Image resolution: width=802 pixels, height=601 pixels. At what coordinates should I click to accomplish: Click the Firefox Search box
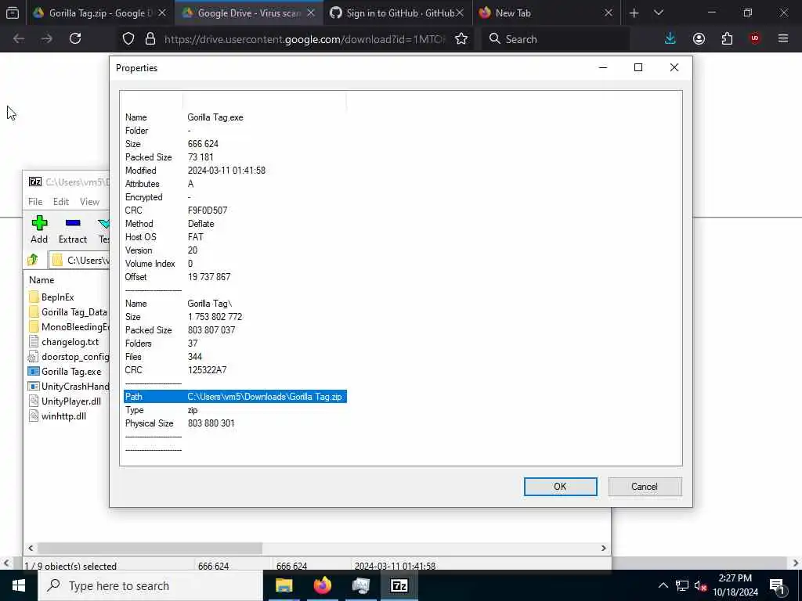tap(555, 39)
